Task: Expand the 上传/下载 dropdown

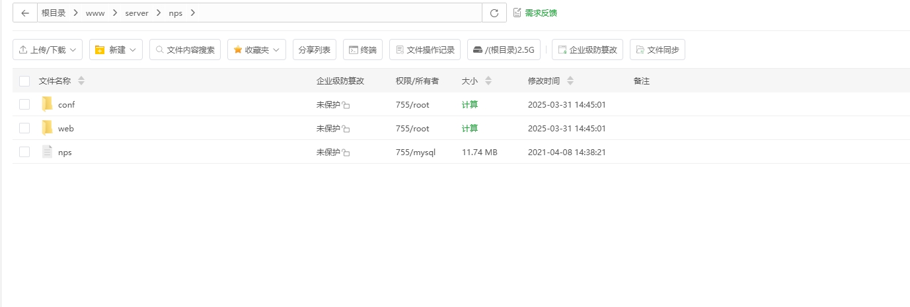Action: tap(48, 50)
